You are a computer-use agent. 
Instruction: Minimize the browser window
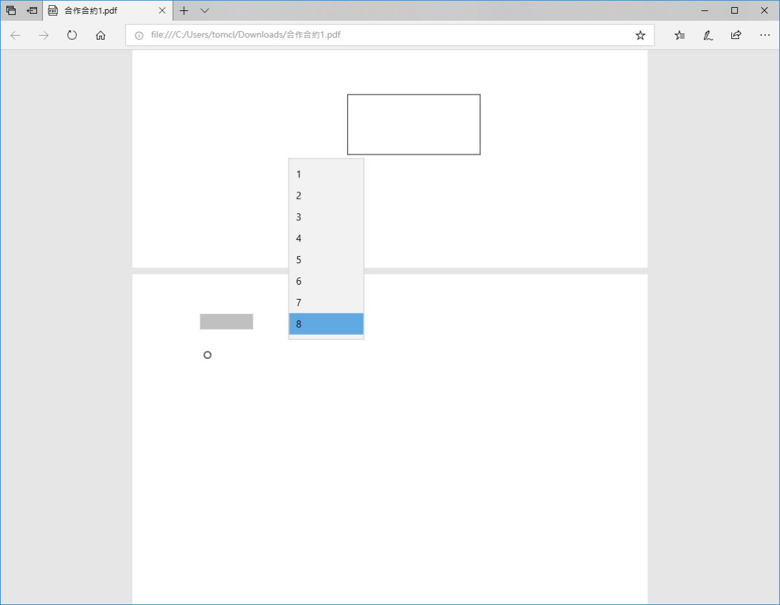[x=705, y=10]
